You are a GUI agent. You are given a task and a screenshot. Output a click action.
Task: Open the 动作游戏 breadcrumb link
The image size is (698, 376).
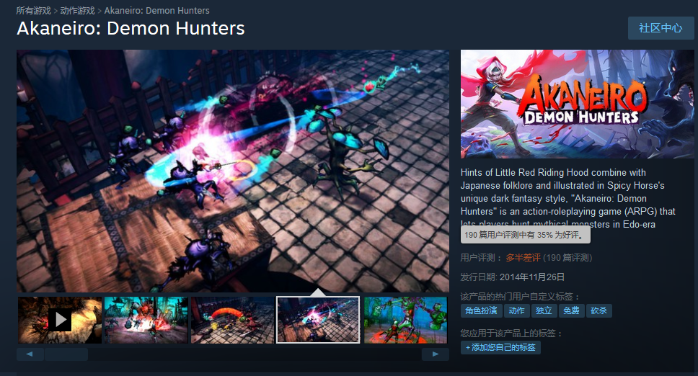click(x=77, y=10)
